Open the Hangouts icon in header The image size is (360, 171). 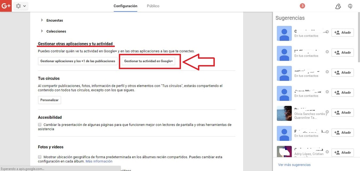click(350, 6)
